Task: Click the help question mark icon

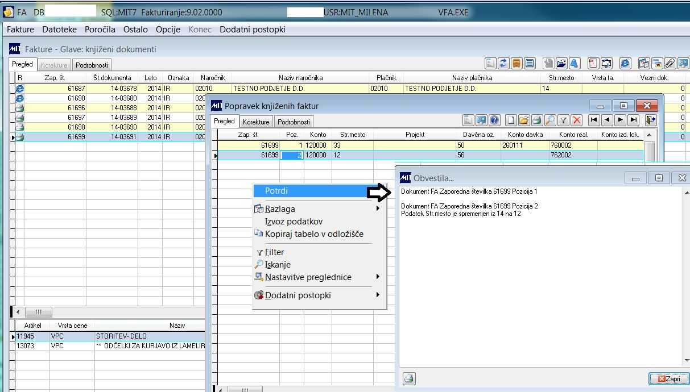Action: pos(495,120)
